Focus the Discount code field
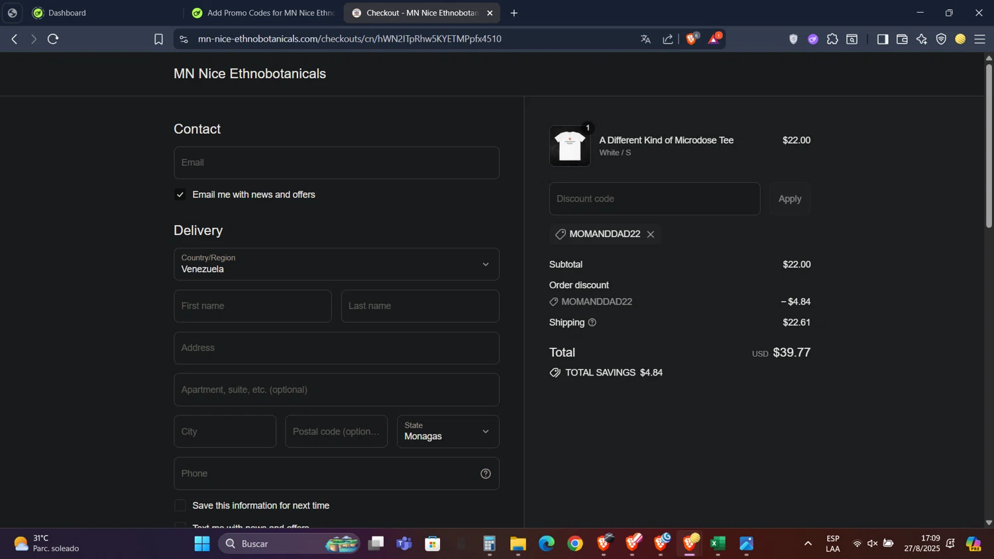994x559 pixels. (655, 199)
